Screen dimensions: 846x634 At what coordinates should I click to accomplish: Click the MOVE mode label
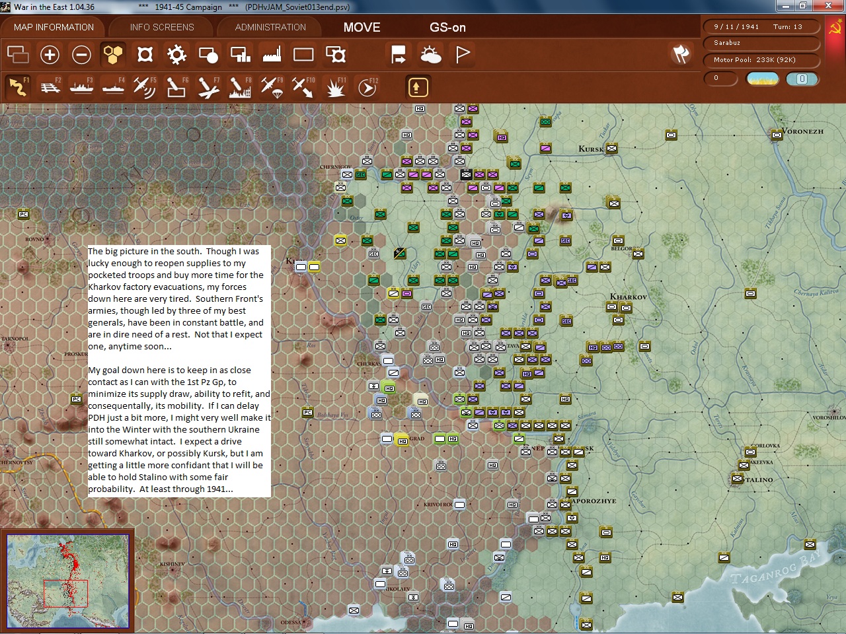coord(362,27)
